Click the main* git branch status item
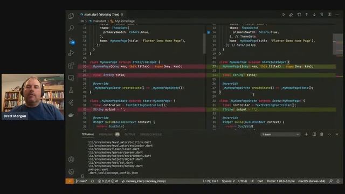345x194 pixels. 81,181
